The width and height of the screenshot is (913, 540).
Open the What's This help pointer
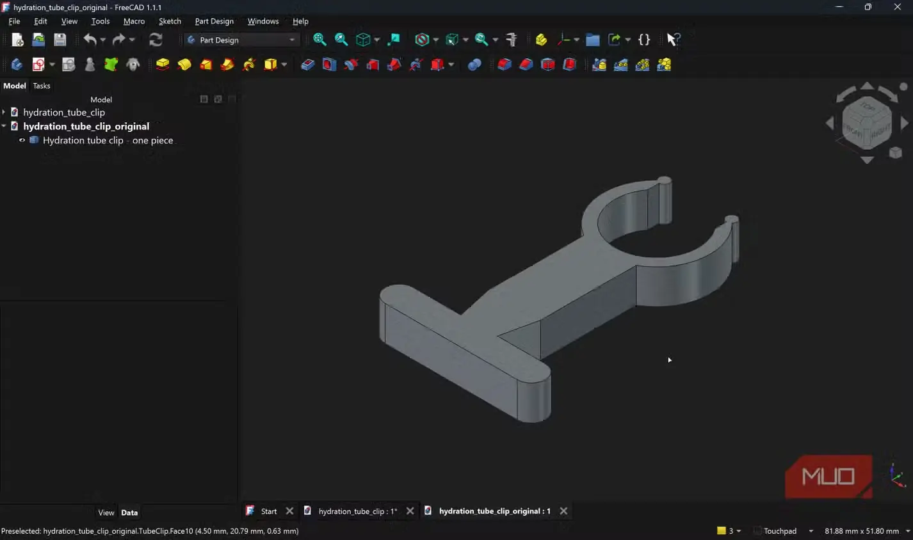pos(672,40)
